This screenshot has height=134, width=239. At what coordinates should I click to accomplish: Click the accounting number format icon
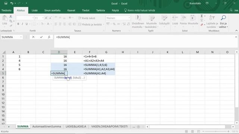click(x=108, y=24)
